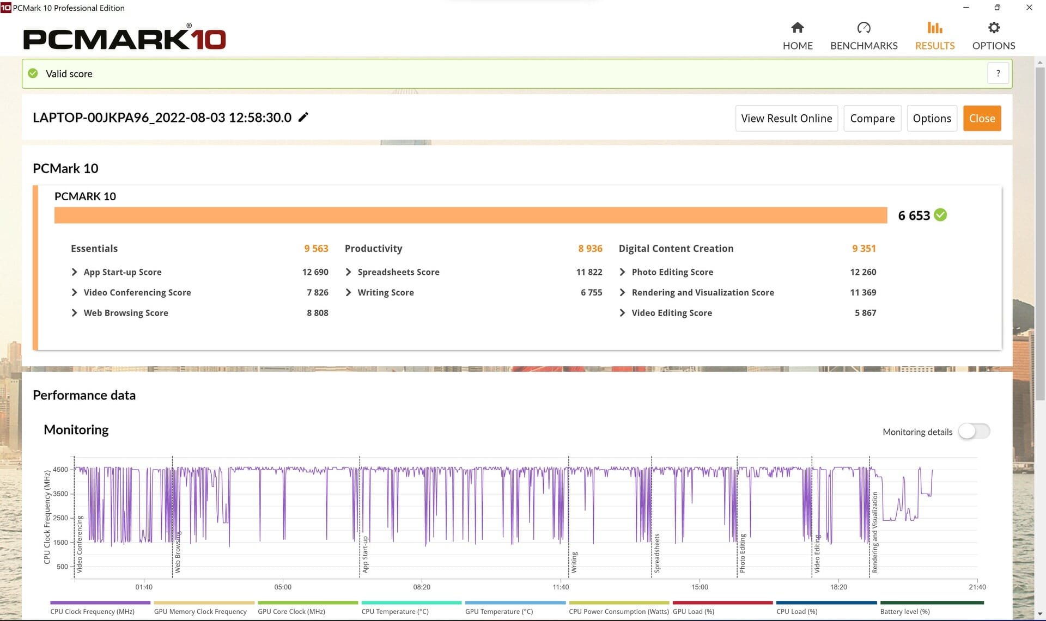
Task: Open the Options gear icon
Action: coord(994,28)
